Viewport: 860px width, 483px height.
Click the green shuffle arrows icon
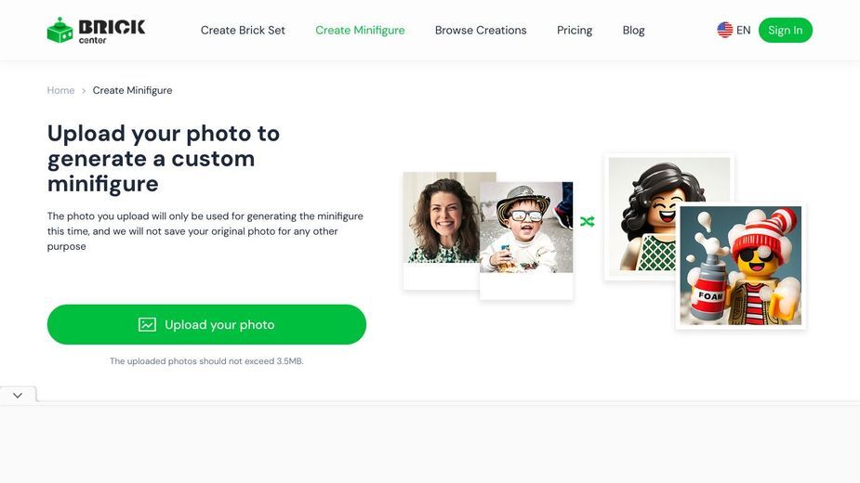(588, 221)
